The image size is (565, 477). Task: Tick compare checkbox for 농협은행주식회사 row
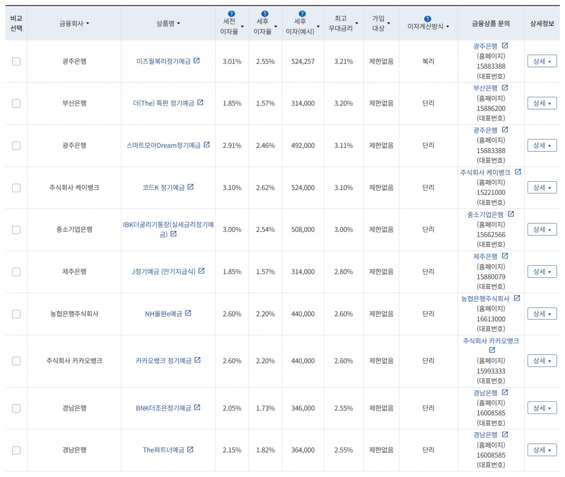click(x=16, y=314)
